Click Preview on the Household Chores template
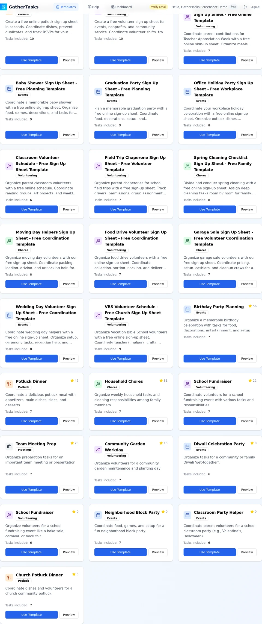 (x=158, y=421)
